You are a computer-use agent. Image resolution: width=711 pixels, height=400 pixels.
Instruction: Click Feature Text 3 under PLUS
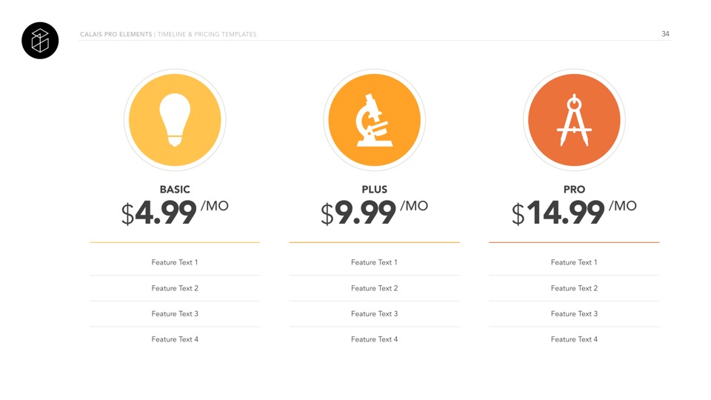[x=374, y=313]
